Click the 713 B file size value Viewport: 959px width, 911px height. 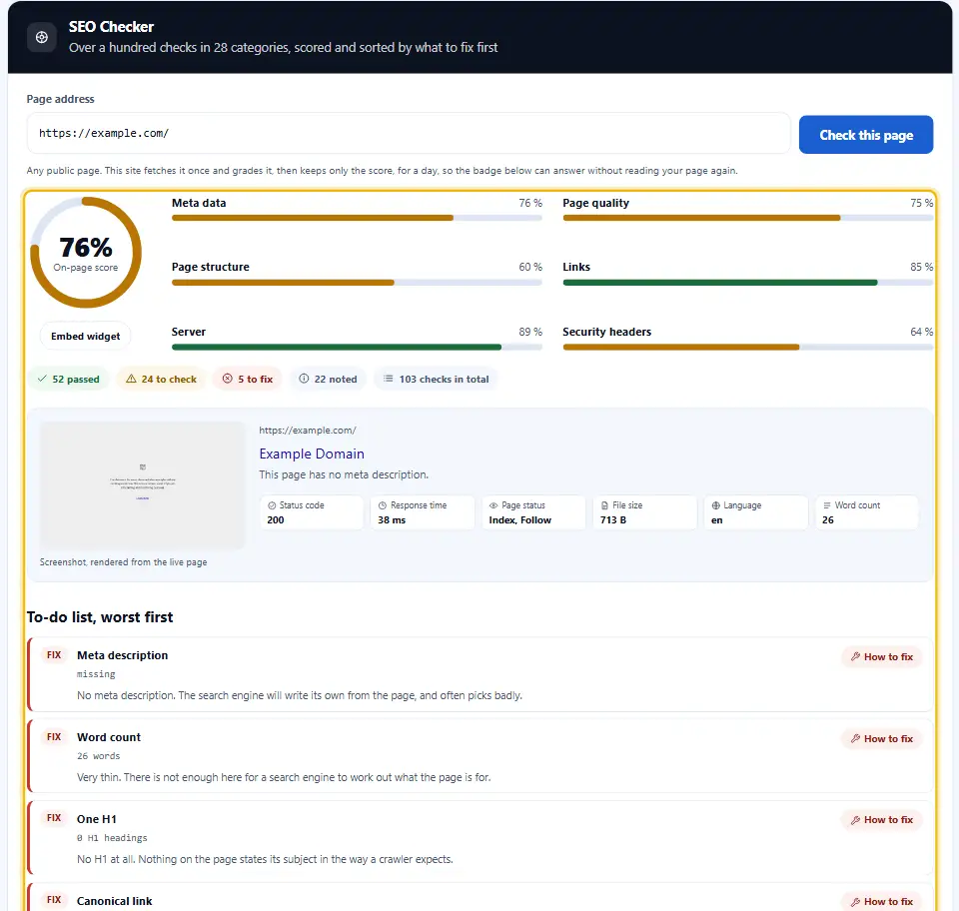click(x=613, y=520)
